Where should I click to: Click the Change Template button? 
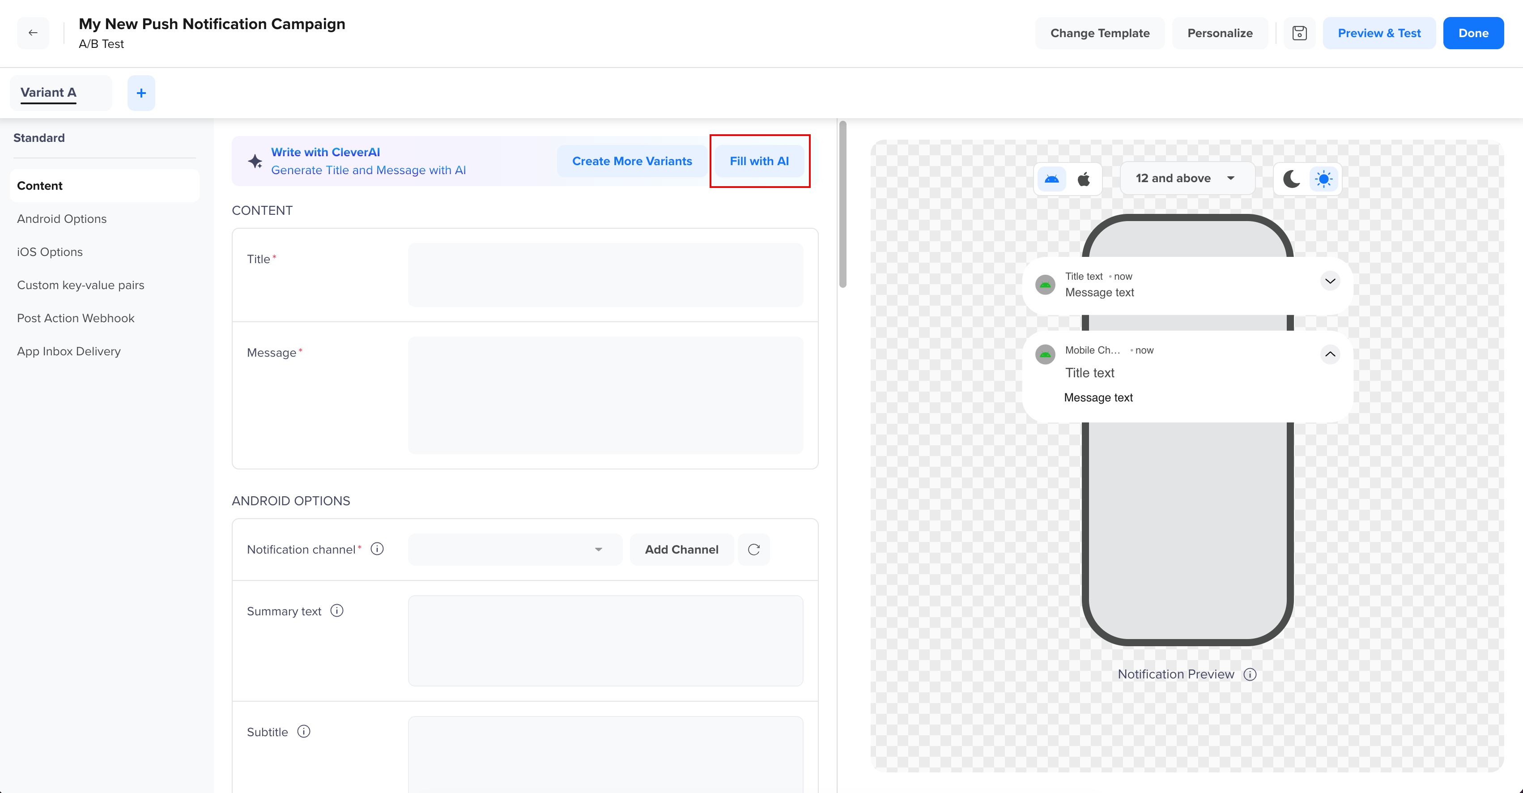(1100, 33)
